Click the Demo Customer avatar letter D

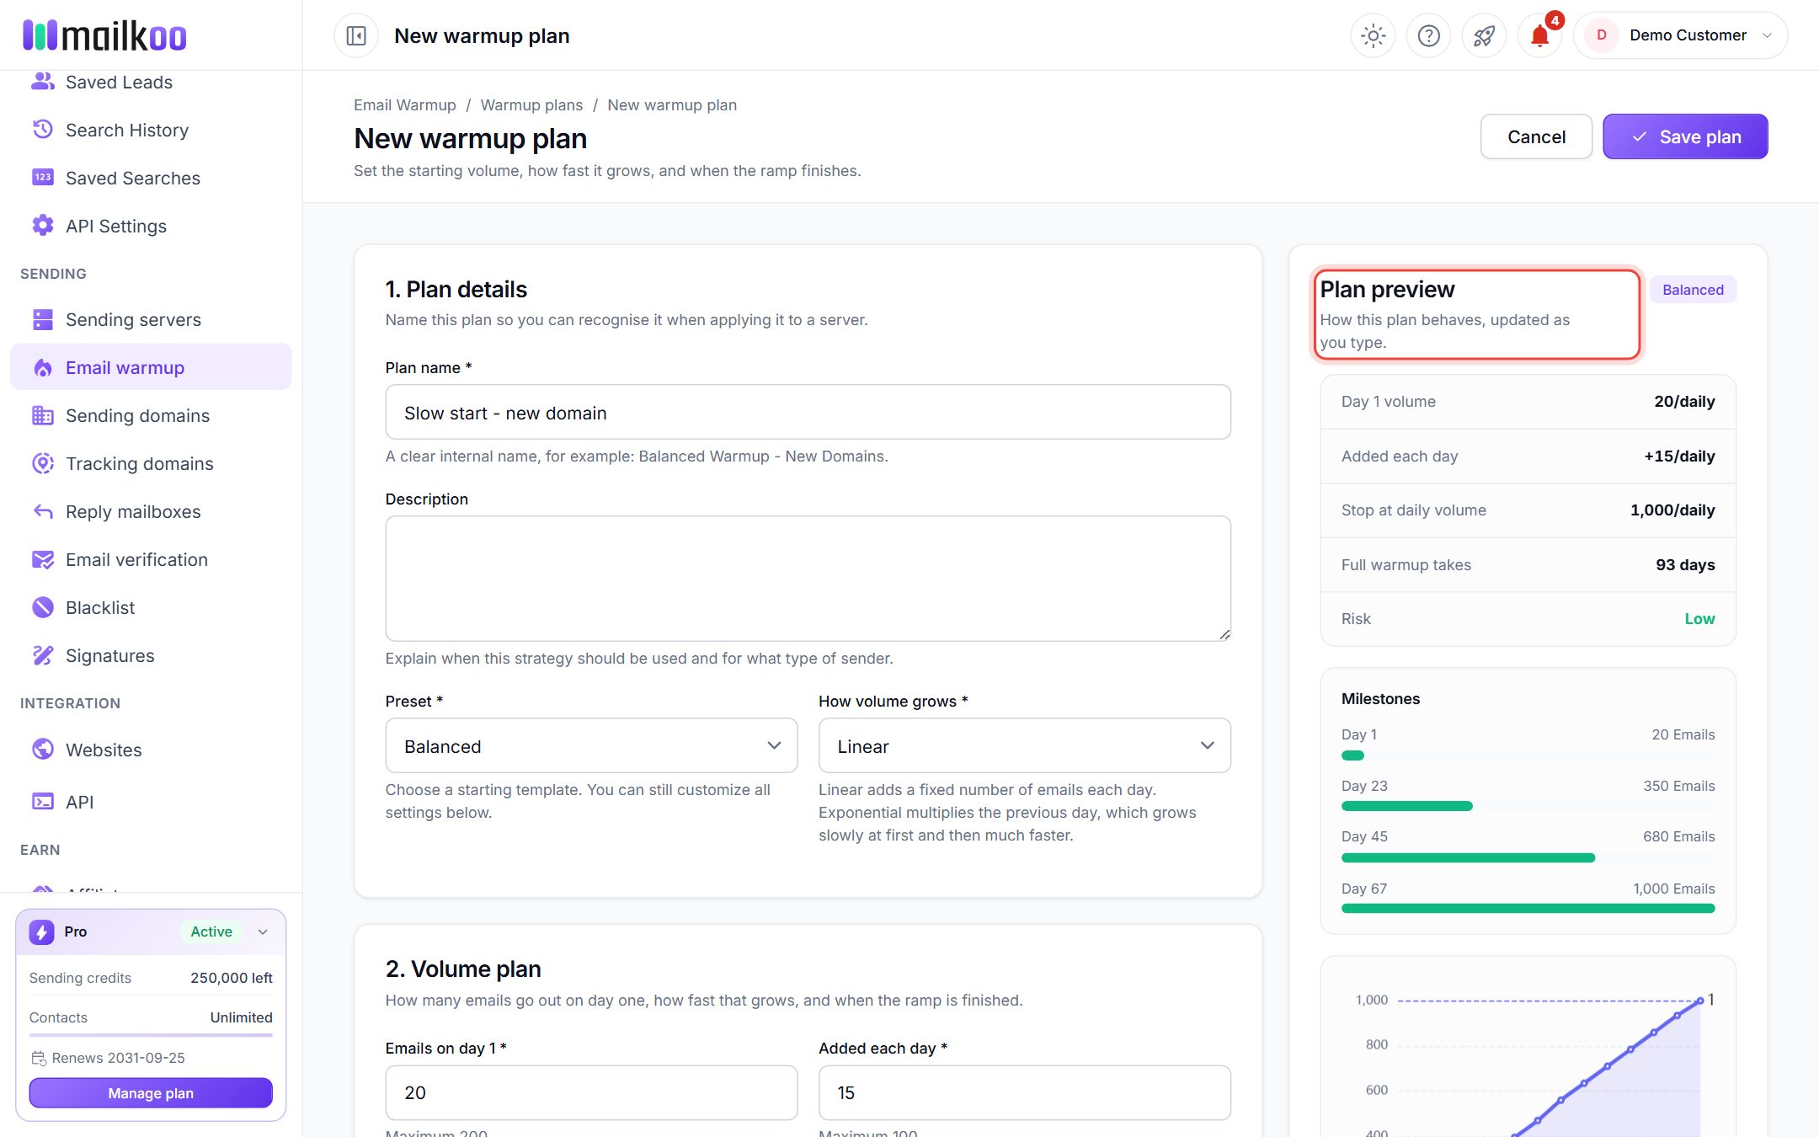tap(1601, 35)
